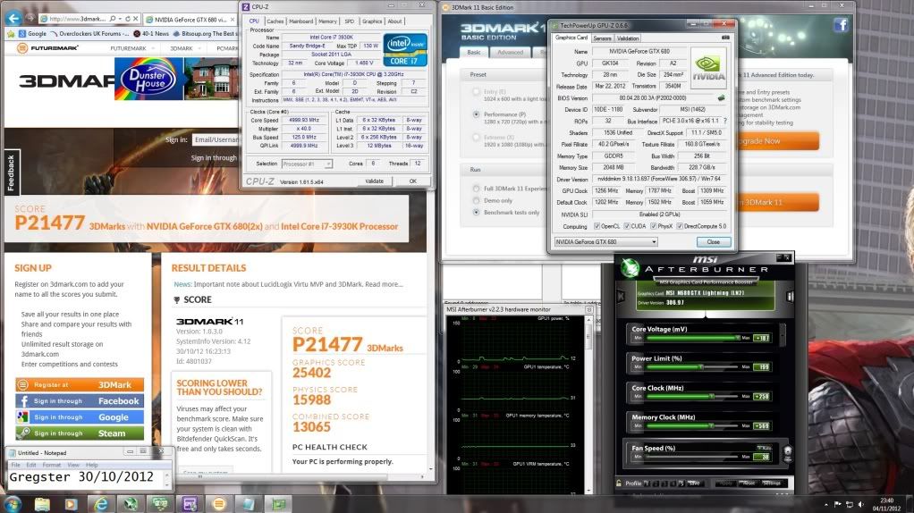
Task: Switch to MSI Afterburner taskbar icon
Action: [131, 504]
